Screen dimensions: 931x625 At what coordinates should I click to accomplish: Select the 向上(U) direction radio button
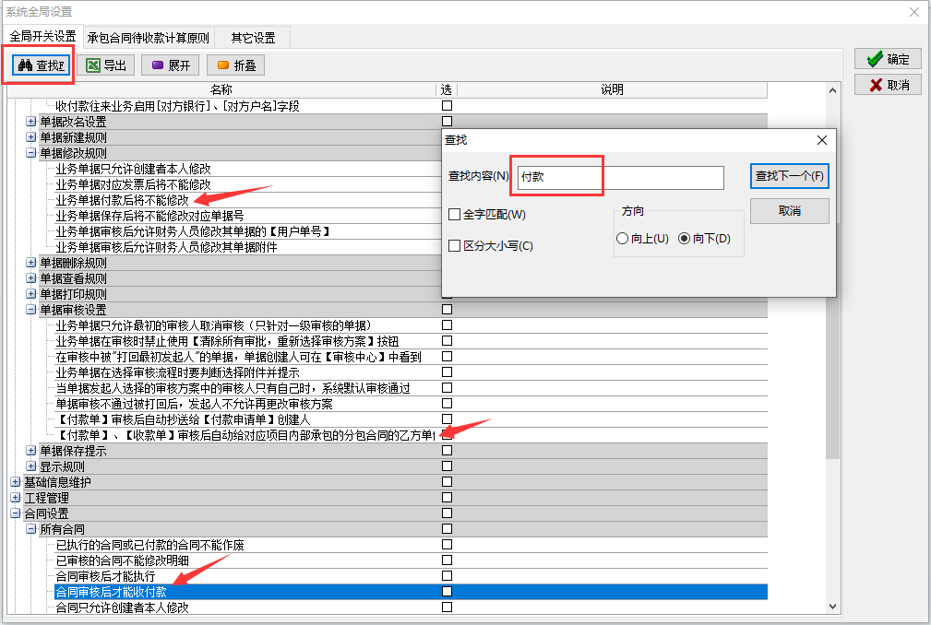click(622, 239)
